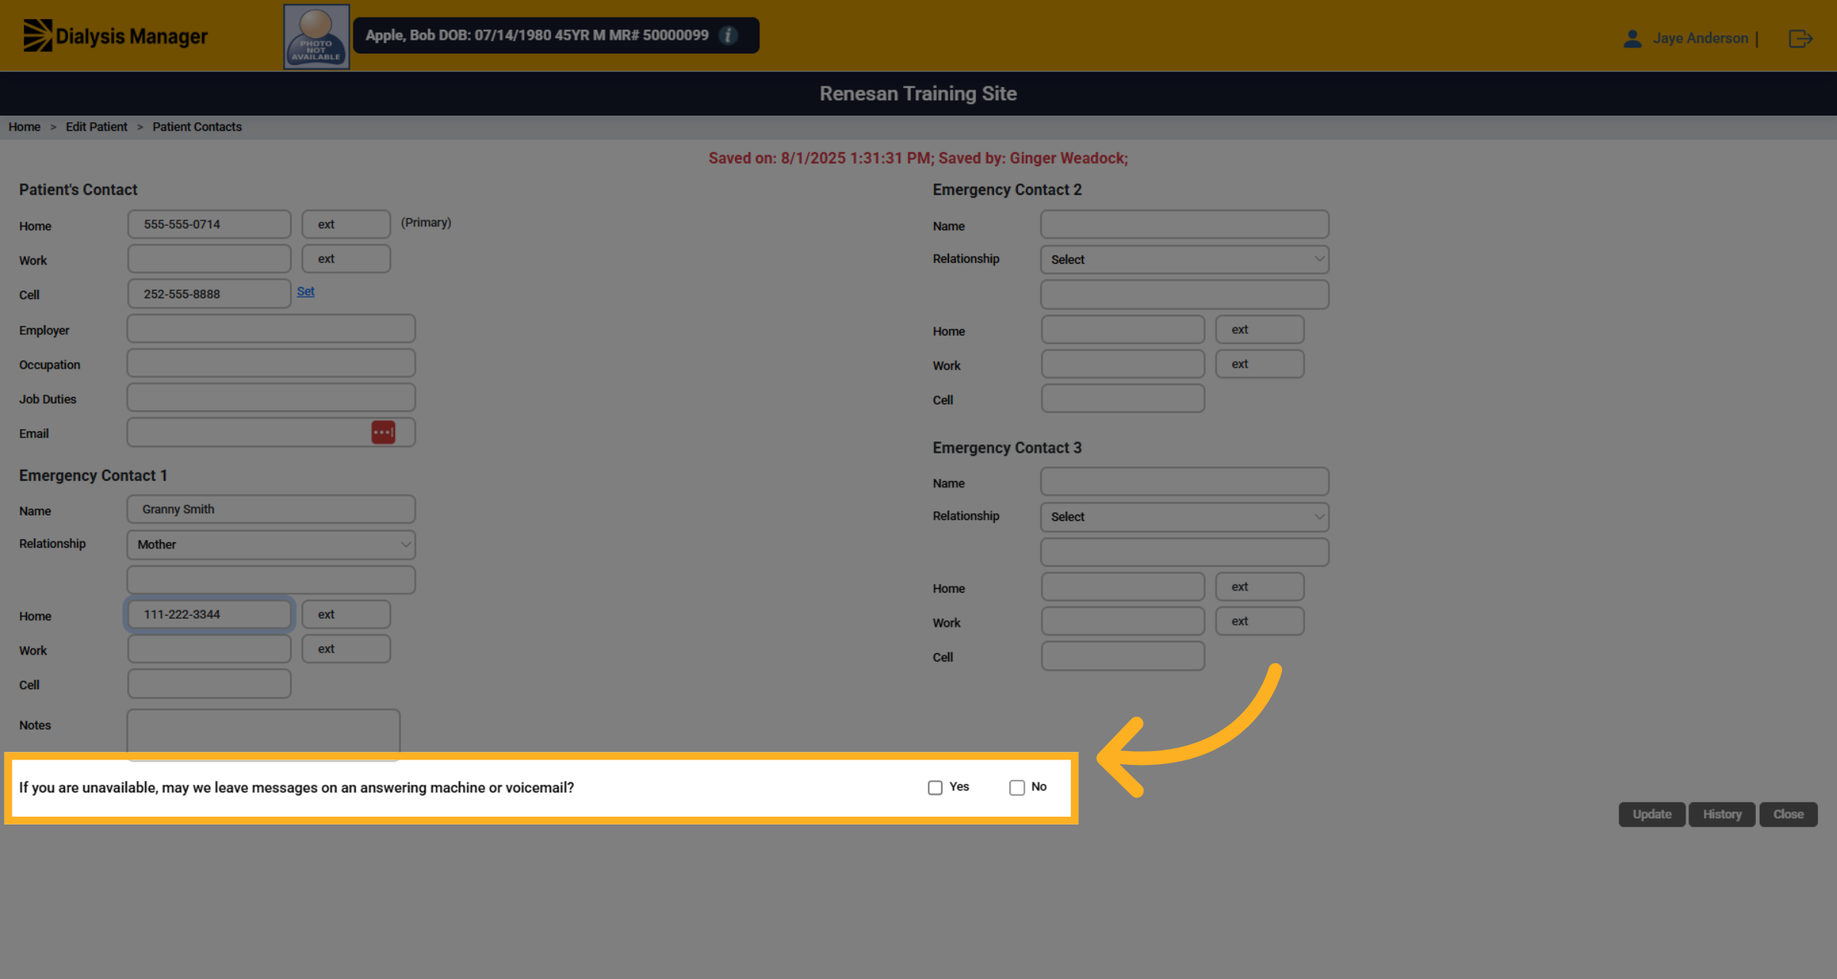
Task: Click the red email options icon
Action: point(383,432)
